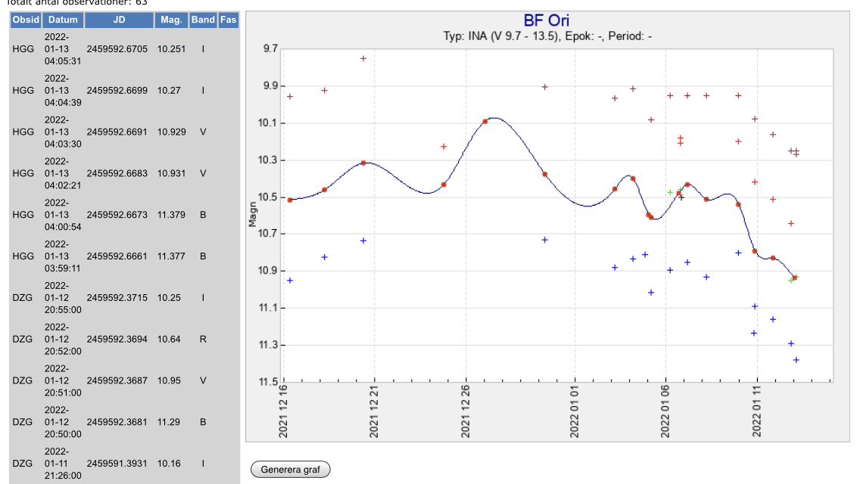860x484 pixels.
Task: Click JD value 2459592.3694 in table
Action: pos(119,340)
